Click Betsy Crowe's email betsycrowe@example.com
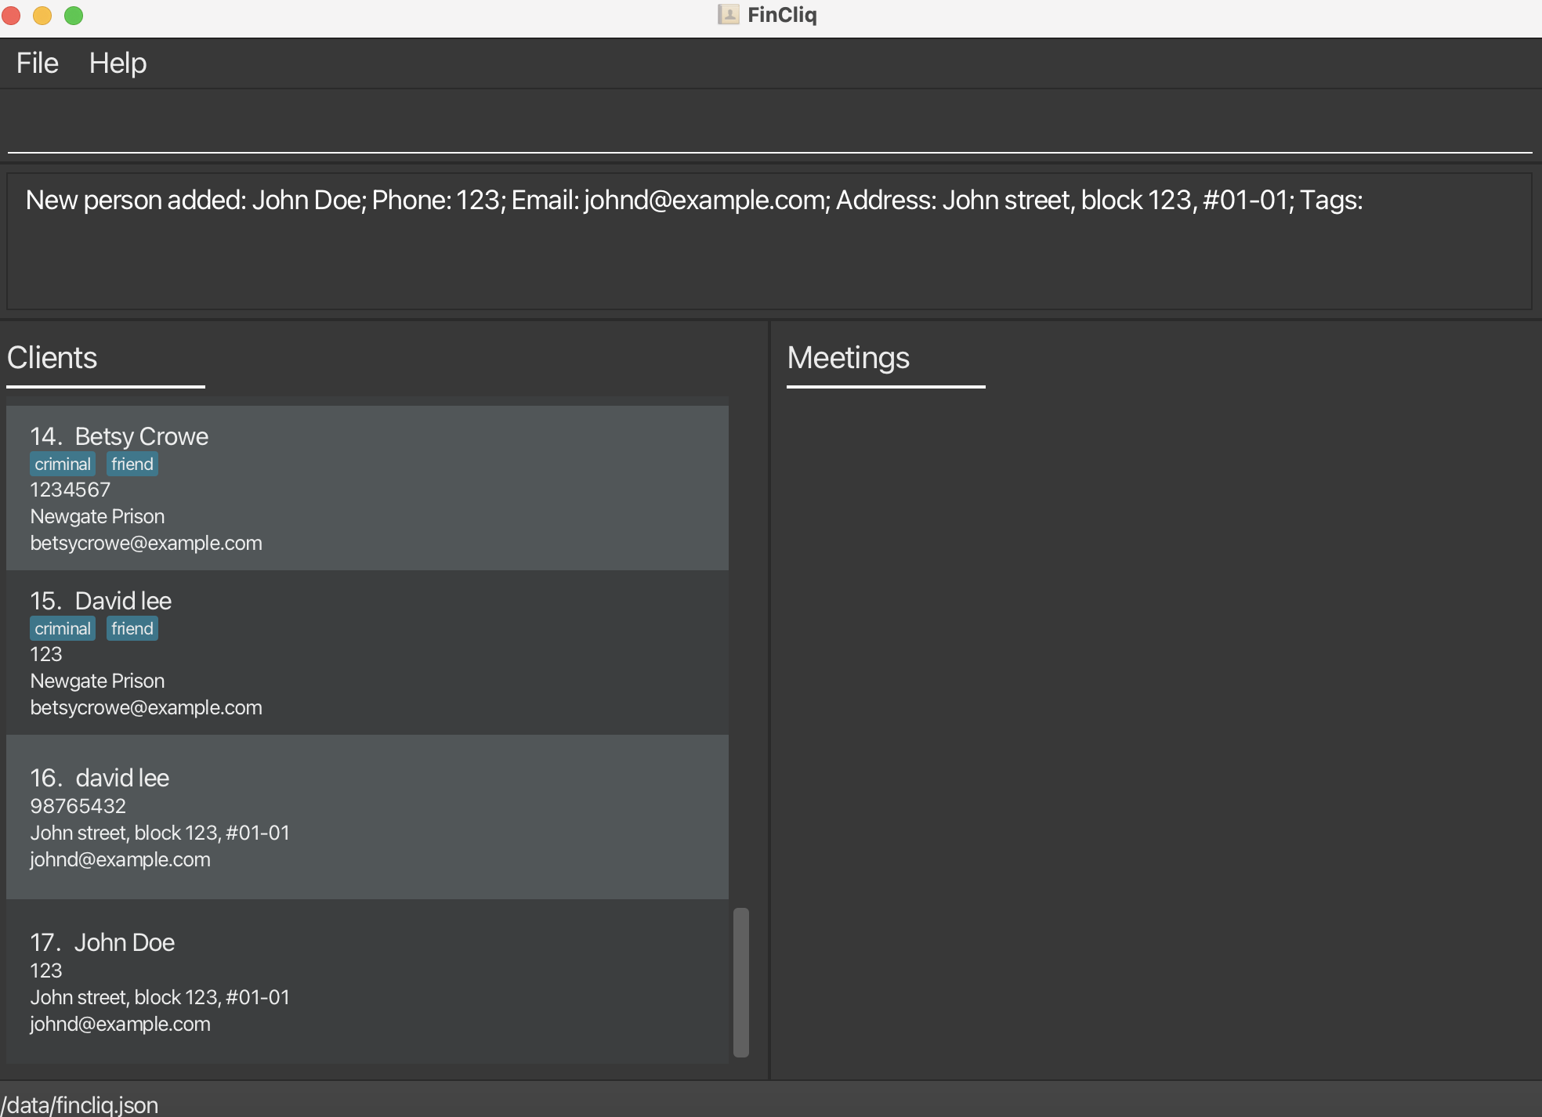Viewport: 1542px width, 1117px height. coord(146,543)
